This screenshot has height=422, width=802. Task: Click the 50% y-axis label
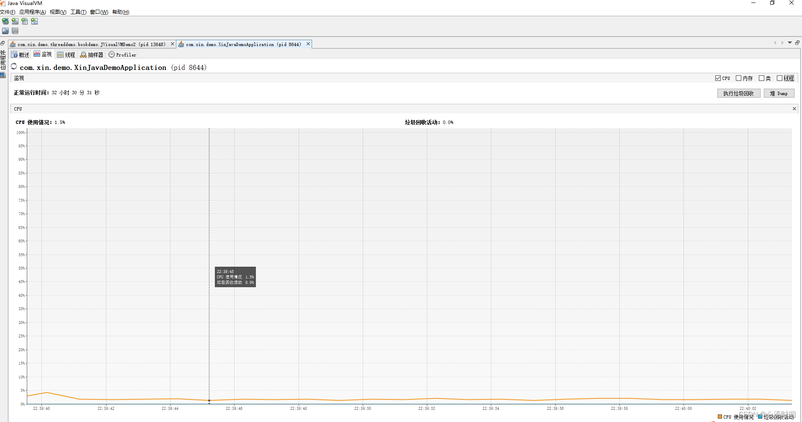22,268
